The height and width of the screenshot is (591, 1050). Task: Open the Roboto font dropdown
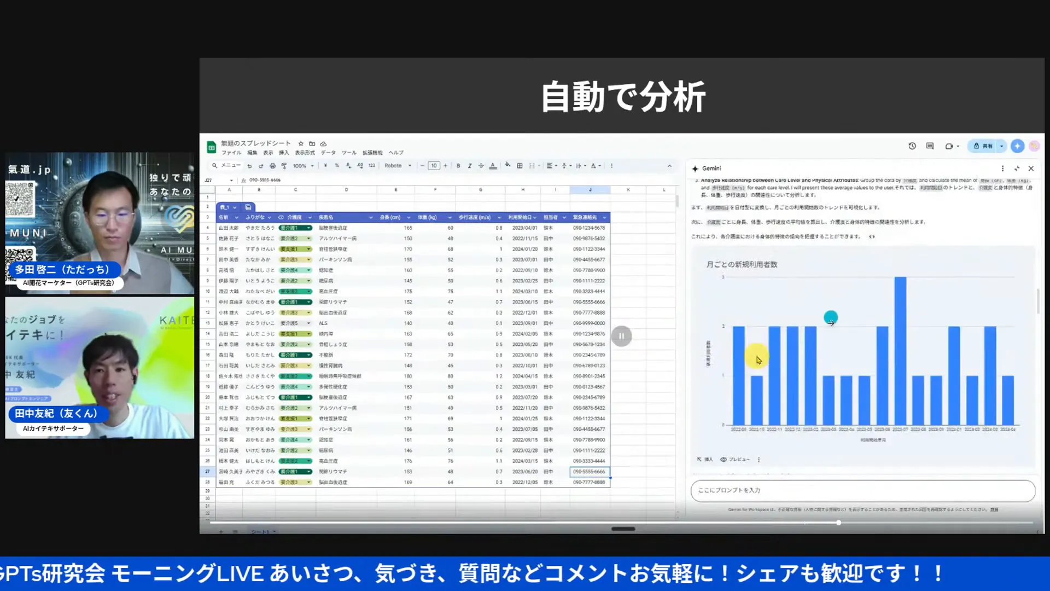tap(398, 166)
